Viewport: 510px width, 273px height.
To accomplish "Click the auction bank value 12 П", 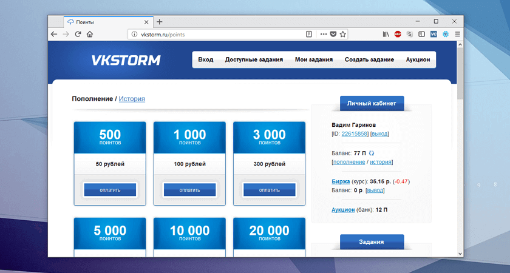I will [381, 210].
